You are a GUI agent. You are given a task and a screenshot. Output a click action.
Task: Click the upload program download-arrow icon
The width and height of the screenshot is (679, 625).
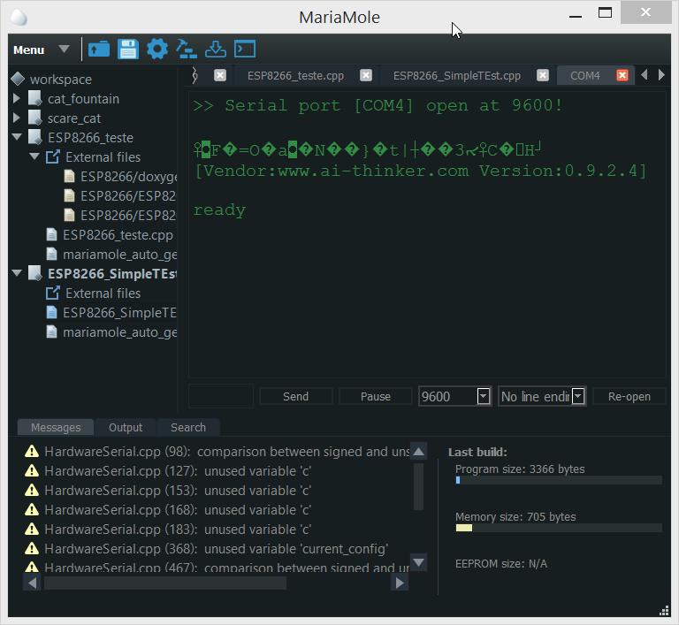click(216, 50)
